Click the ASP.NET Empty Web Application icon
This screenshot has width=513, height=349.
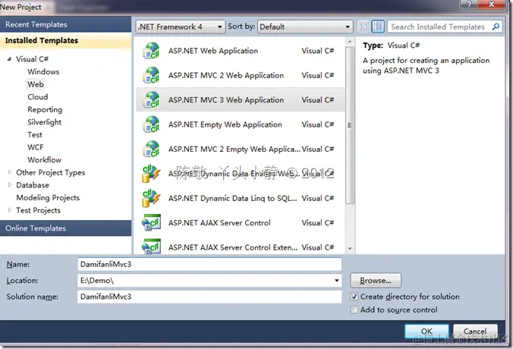[x=151, y=124]
